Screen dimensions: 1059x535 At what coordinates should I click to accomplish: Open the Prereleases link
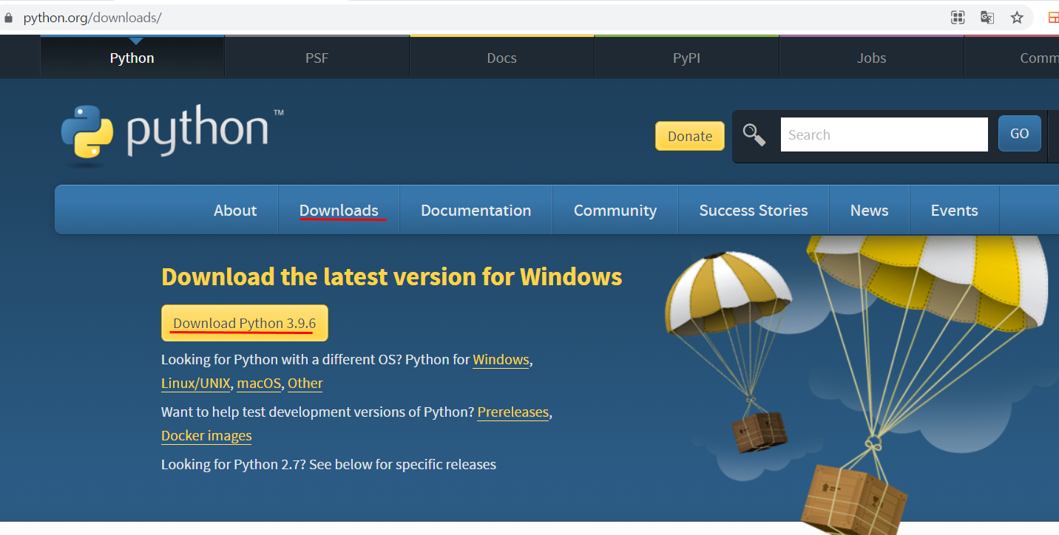pos(513,412)
